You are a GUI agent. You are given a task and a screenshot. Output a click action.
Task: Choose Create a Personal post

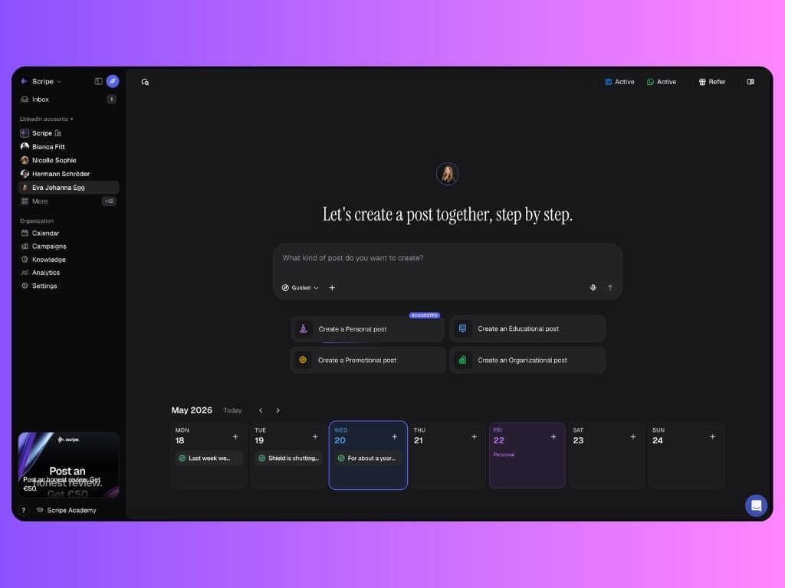(367, 329)
